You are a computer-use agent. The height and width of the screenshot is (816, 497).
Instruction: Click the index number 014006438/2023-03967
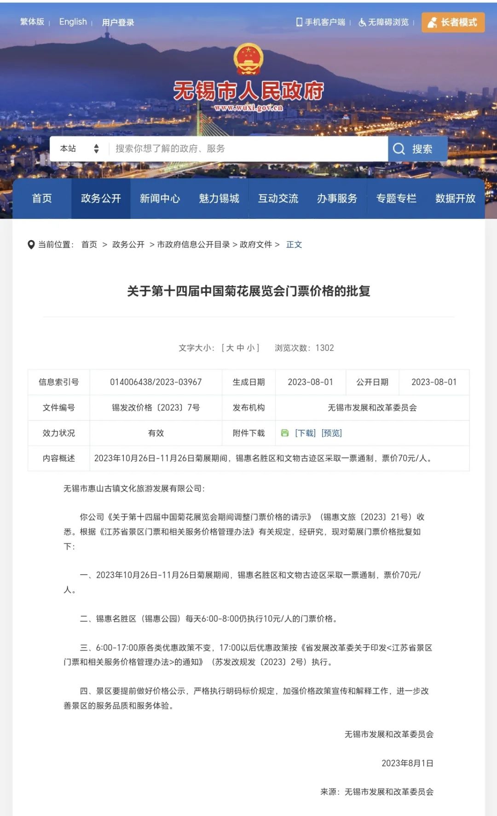coord(156,382)
